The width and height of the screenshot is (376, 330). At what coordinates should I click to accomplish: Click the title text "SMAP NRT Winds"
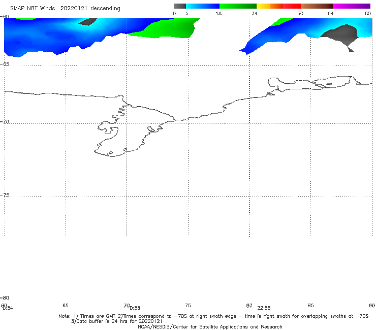(x=33, y=8)
